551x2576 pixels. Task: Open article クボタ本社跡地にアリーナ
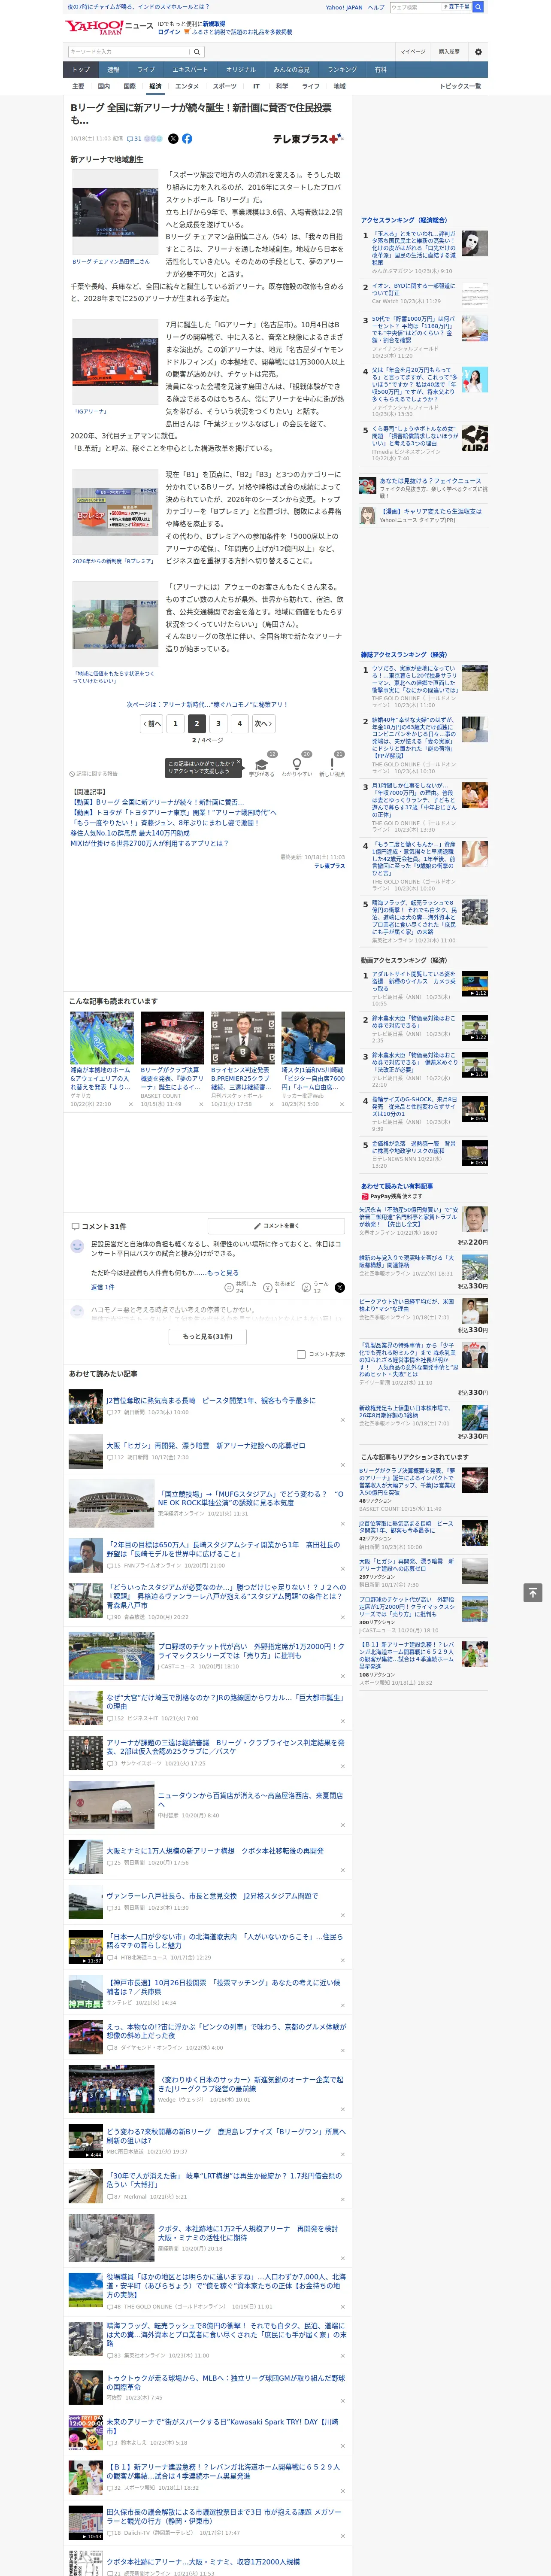(203, 2561)
